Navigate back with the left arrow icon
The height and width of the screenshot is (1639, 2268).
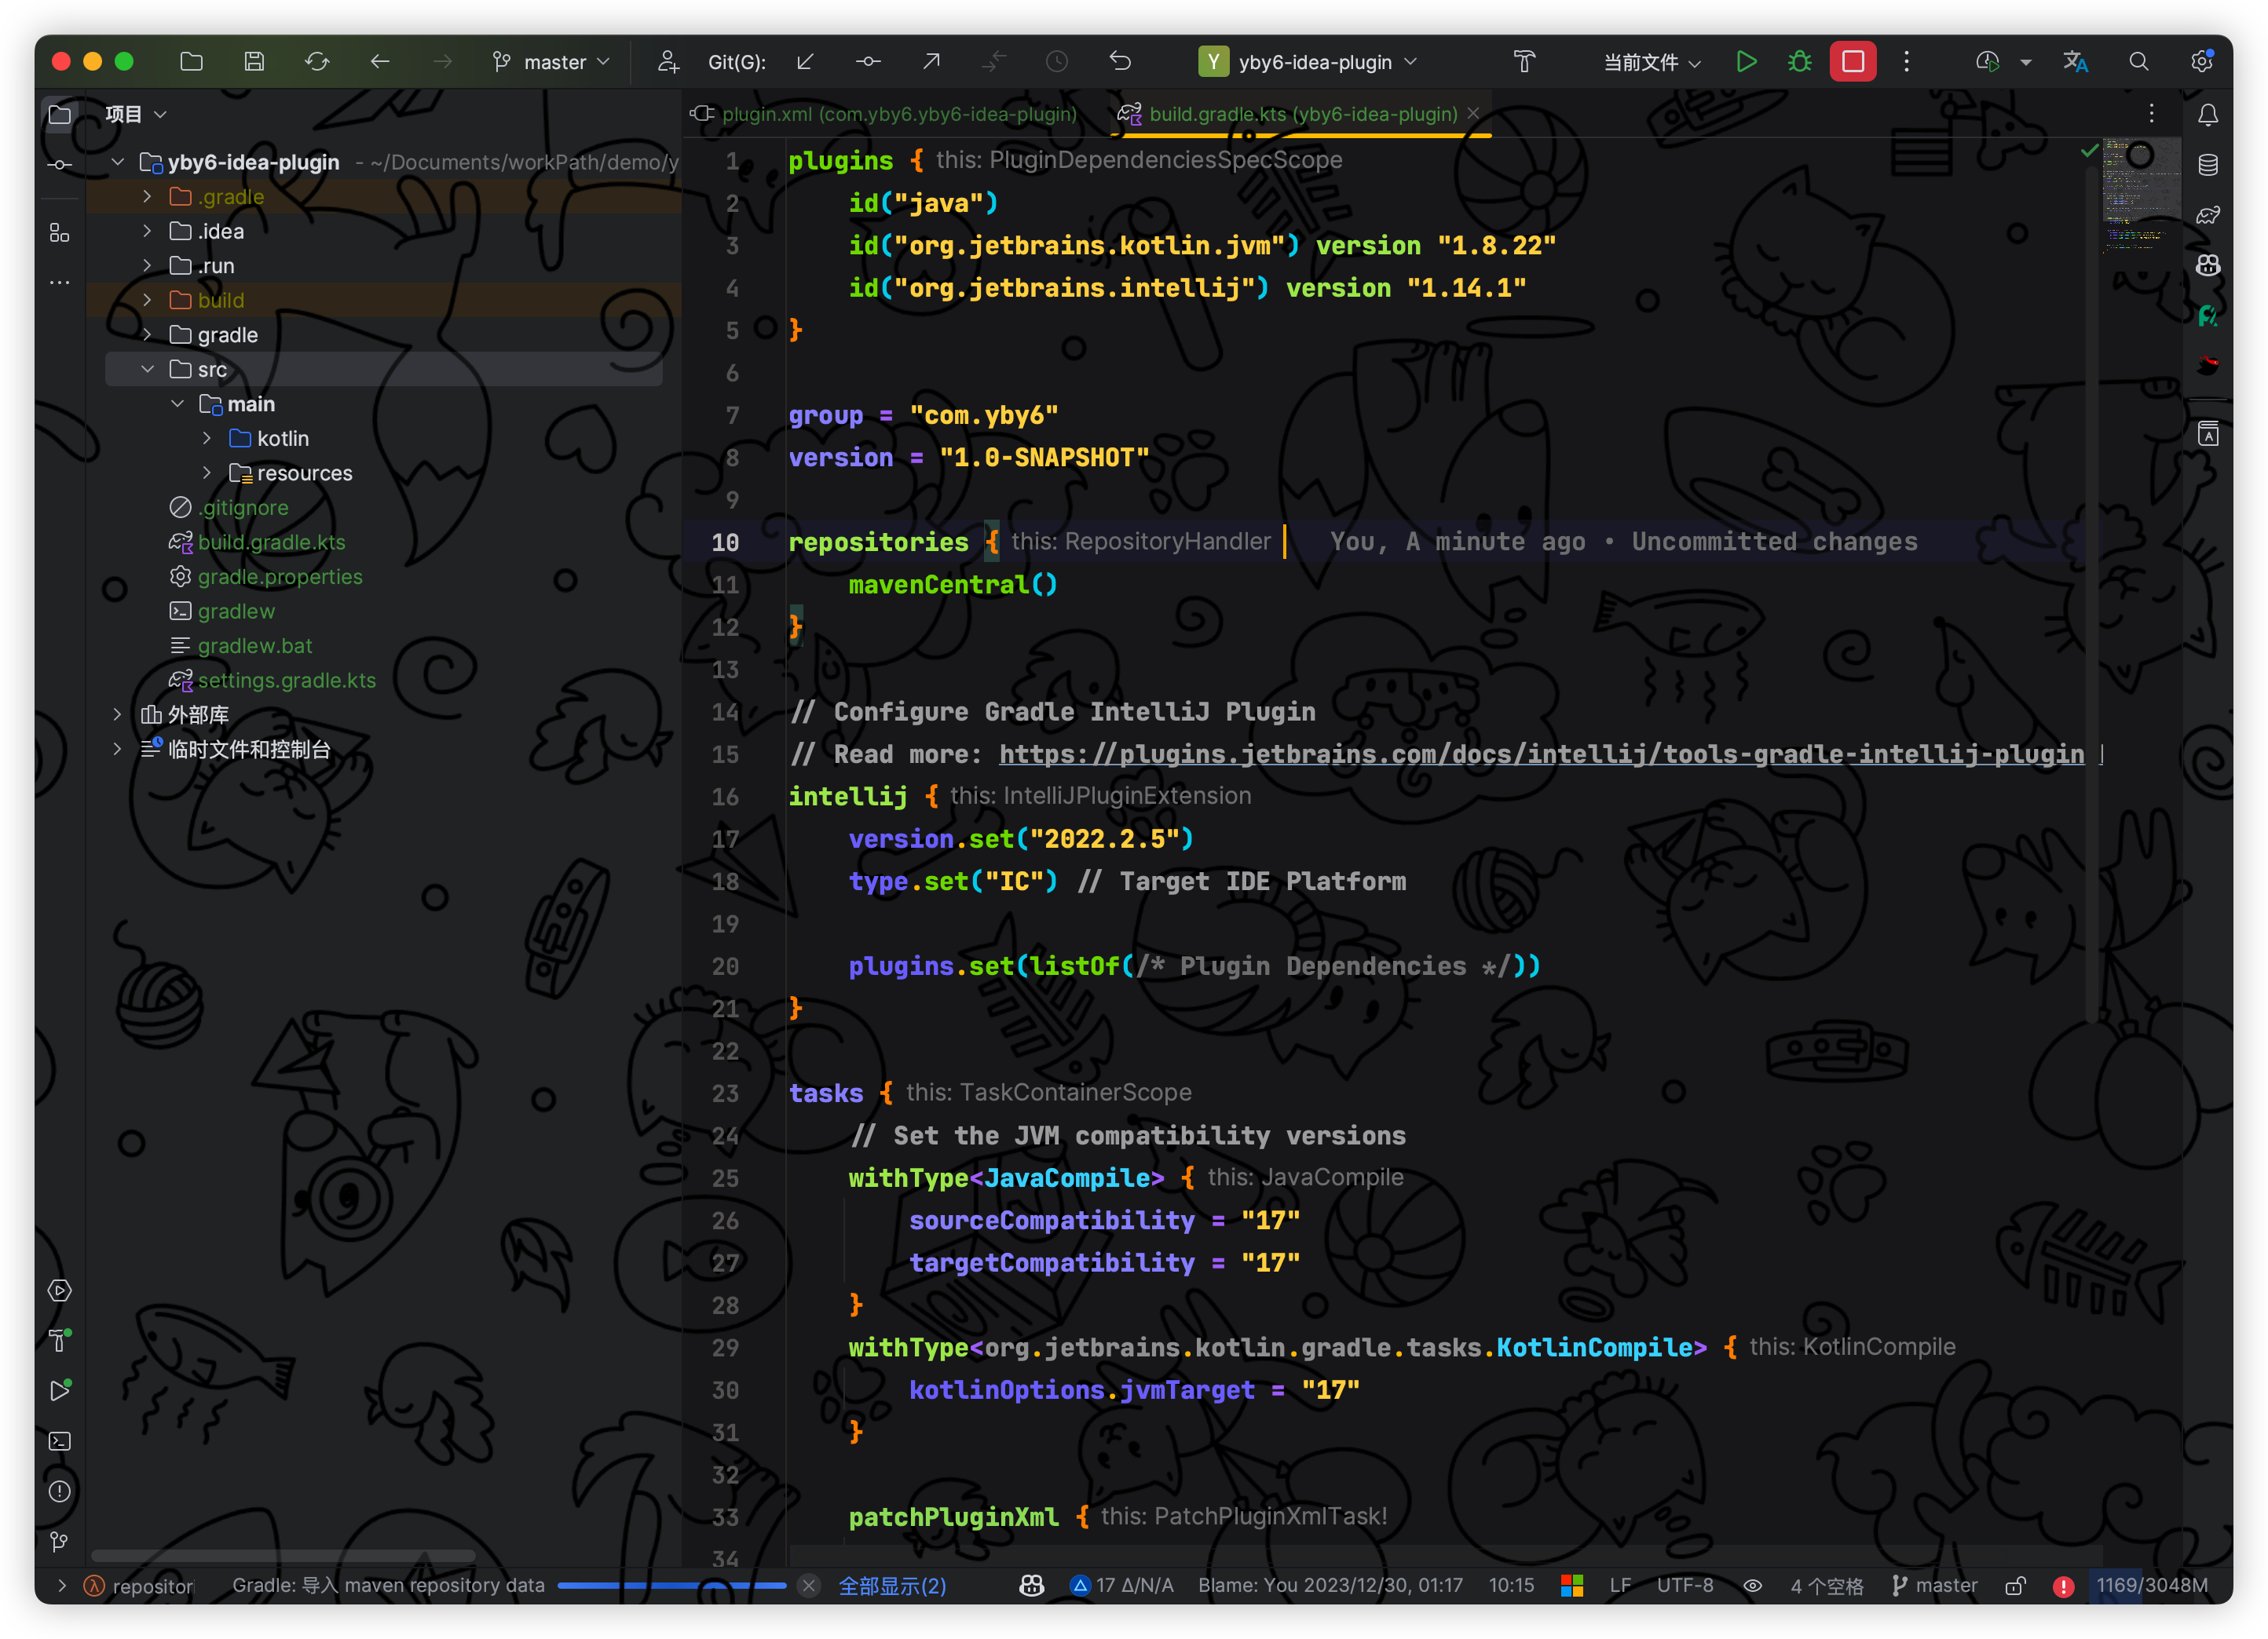380,62
